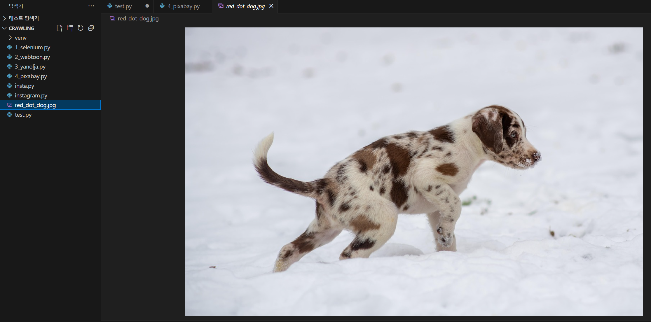Open 1_selenium.py from the file tree
This screenshot has height=322, width=651.
[x=32, y=47]
